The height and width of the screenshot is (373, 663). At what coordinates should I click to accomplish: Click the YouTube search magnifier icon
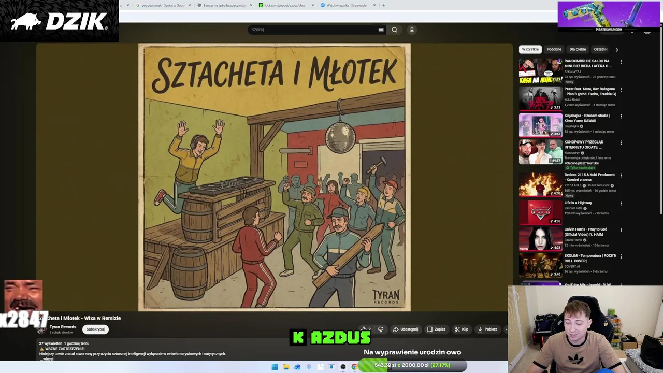click(394, 30)
